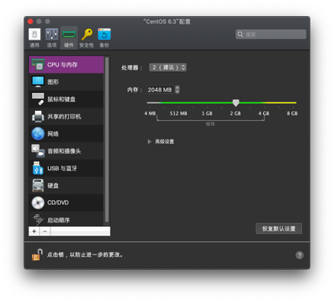Click the 1 GB slider label
The width and height of the screenshot is (334, 301).
tap(207, 114)
